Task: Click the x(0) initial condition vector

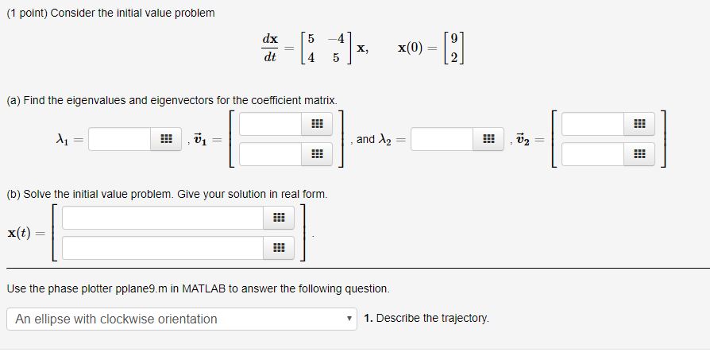Action: tap(451, 47)
